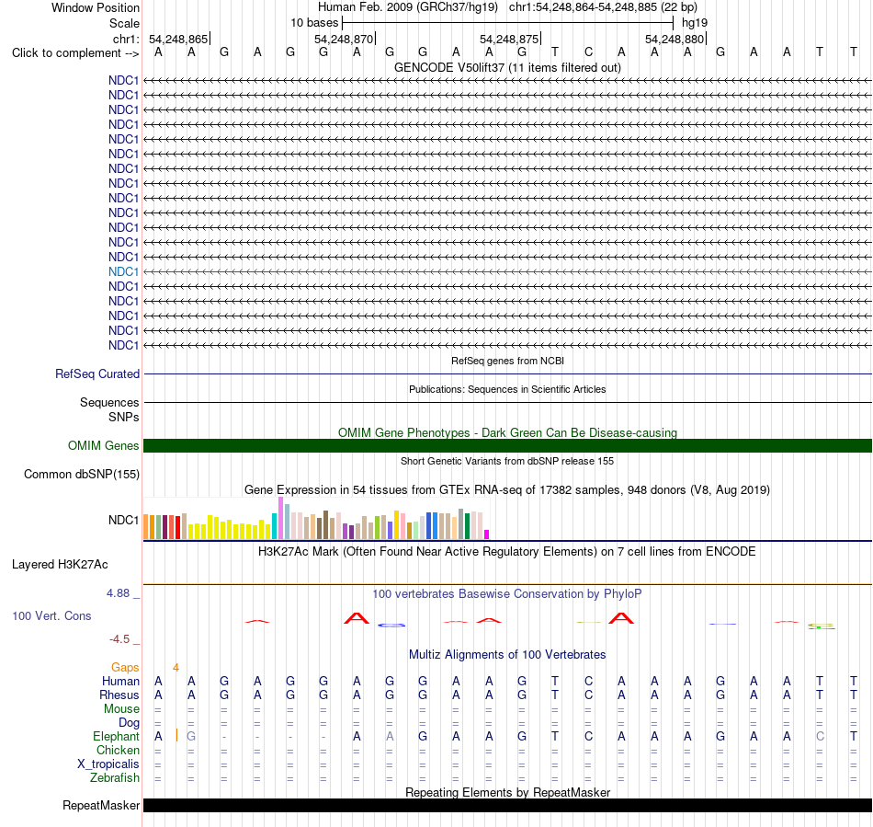The width and height of the screenshot is (873, 827).
Task: Click the Sequences track label
Action: (109, 402)
